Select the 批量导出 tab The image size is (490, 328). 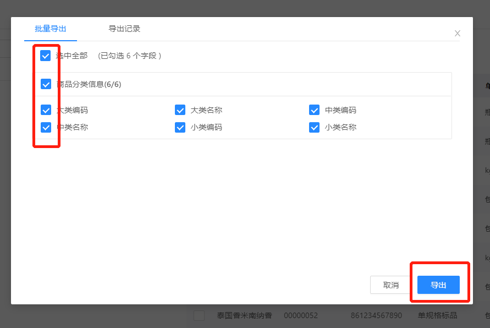tap(50, 29)
